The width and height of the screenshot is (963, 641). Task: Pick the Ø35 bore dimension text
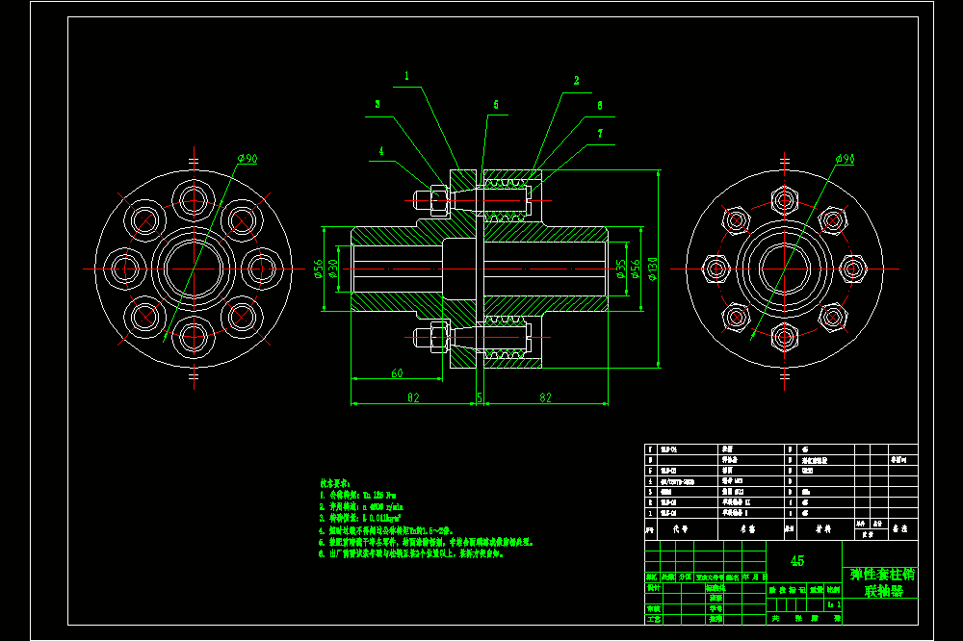621,269
